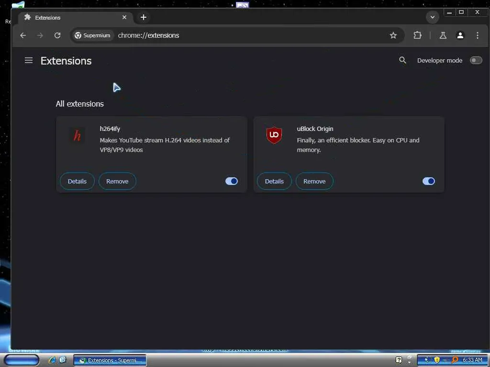This screenshot has height=367, width=490.
Task: Open the profile avatar menu
Action: coord(460,35)
